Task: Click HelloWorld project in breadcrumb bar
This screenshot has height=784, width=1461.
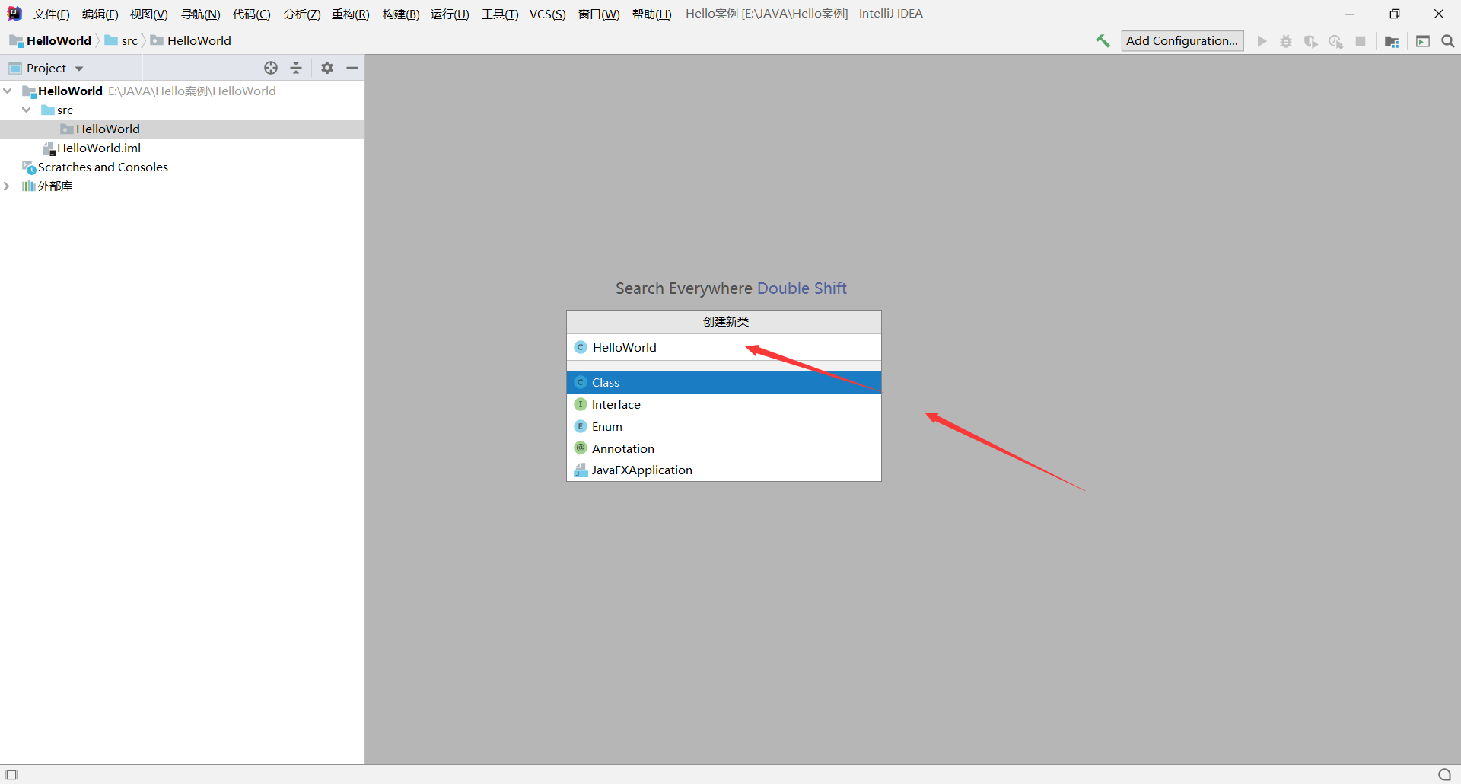Action: (x=50, y=41)
